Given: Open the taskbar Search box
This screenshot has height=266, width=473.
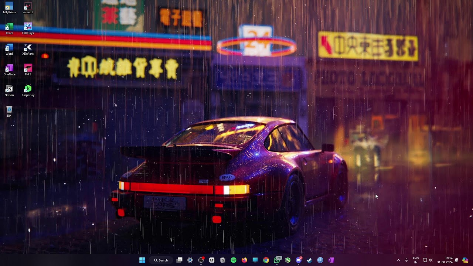Looking at the screenshot, I should 161,260.
